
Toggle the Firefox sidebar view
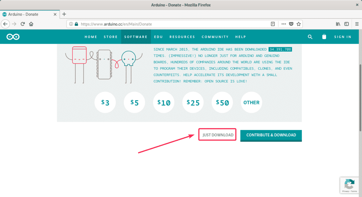click(347, 24)
